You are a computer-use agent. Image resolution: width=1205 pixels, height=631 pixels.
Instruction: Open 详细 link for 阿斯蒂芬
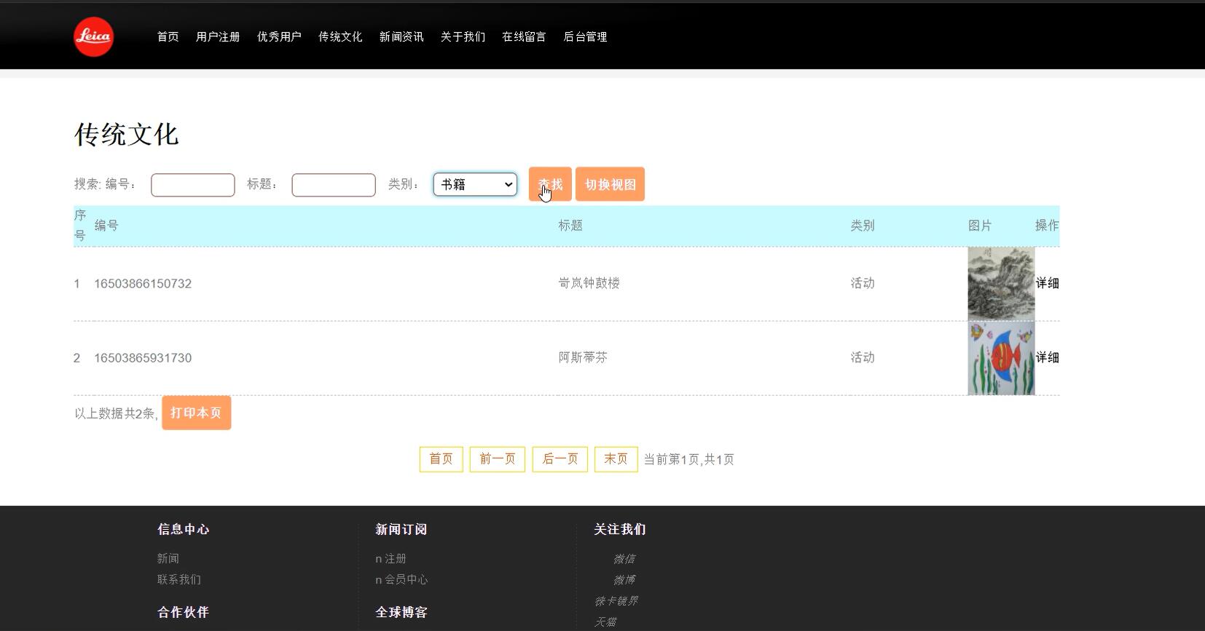tap(1047, 357)
